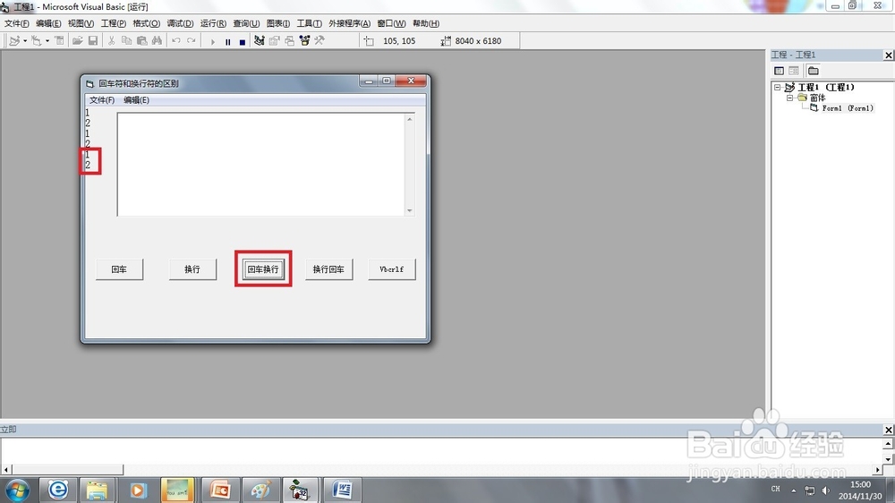Click the Paste toolbar icon

141,41
